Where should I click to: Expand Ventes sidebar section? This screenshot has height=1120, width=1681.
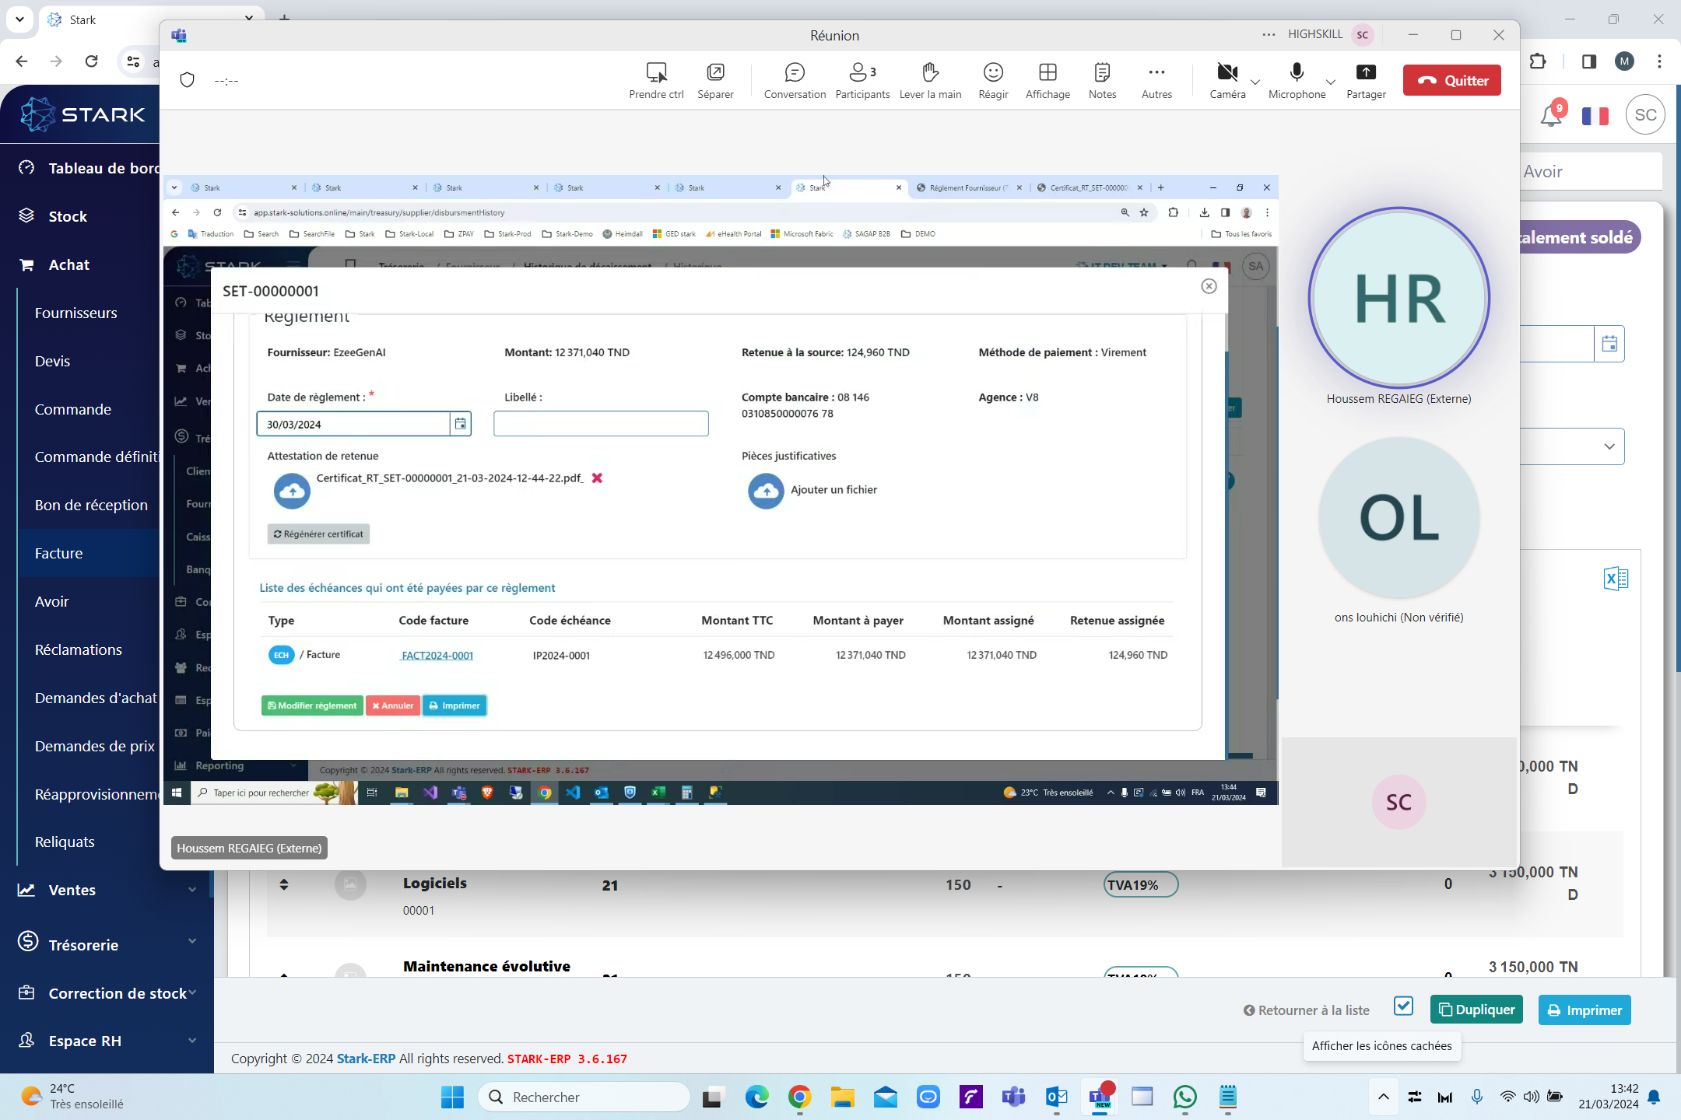click(x=107, y=890)
